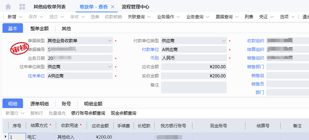Viewport: 309px width, 140px height.
Task: Click the 销售部门 input field
Action: 287,67
